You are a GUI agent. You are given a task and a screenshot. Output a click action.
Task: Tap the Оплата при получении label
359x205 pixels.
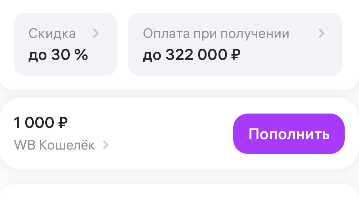(x=216, y=33)
